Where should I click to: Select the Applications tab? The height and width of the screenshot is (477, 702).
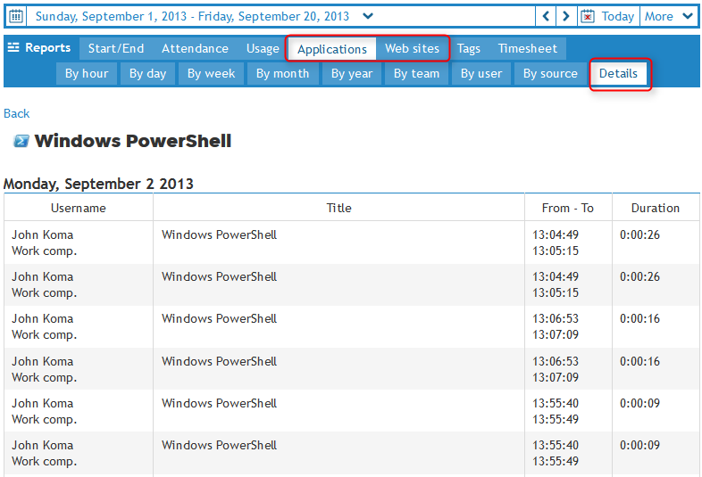point(332,49)
